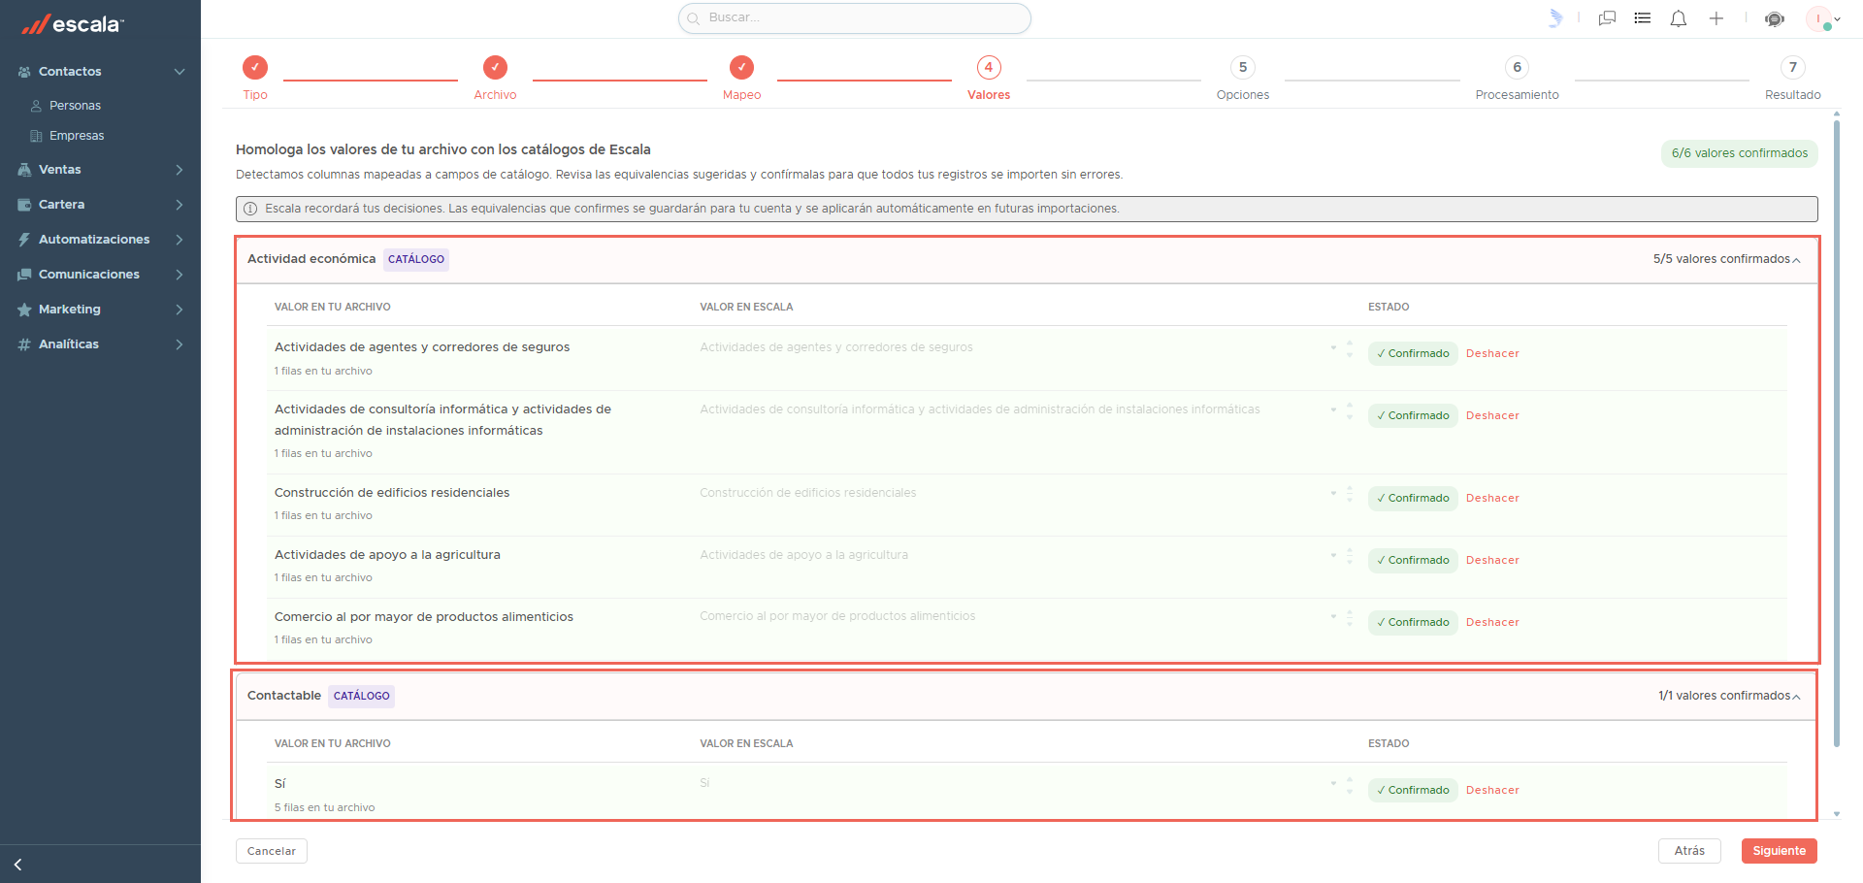This screenshot has width=1863, height=883.
Task: Click Confirmado badge for Construcción de edificios residenciales
Action: point(1413,499)
